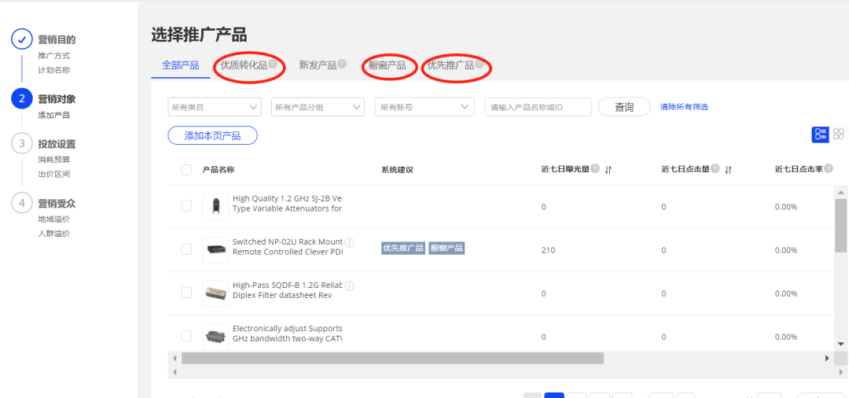Open the 所有账号 dropdown

(x=424, y=107)
